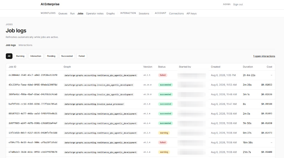Filter jobs by Running
Viewport: 284px width, 158px height.
20,56
